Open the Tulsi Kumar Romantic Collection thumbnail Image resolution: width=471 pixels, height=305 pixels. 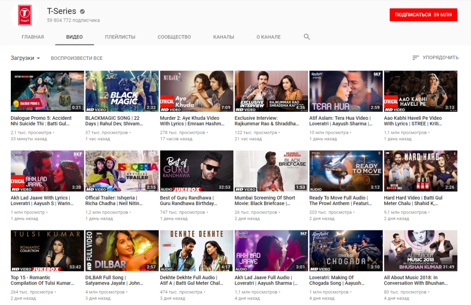pos(48,251)
